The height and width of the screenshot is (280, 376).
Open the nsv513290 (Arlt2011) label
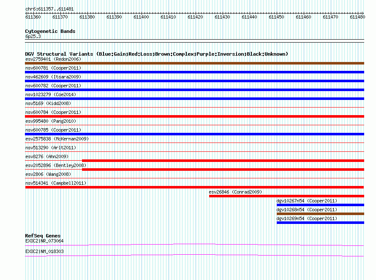point(51,148)
